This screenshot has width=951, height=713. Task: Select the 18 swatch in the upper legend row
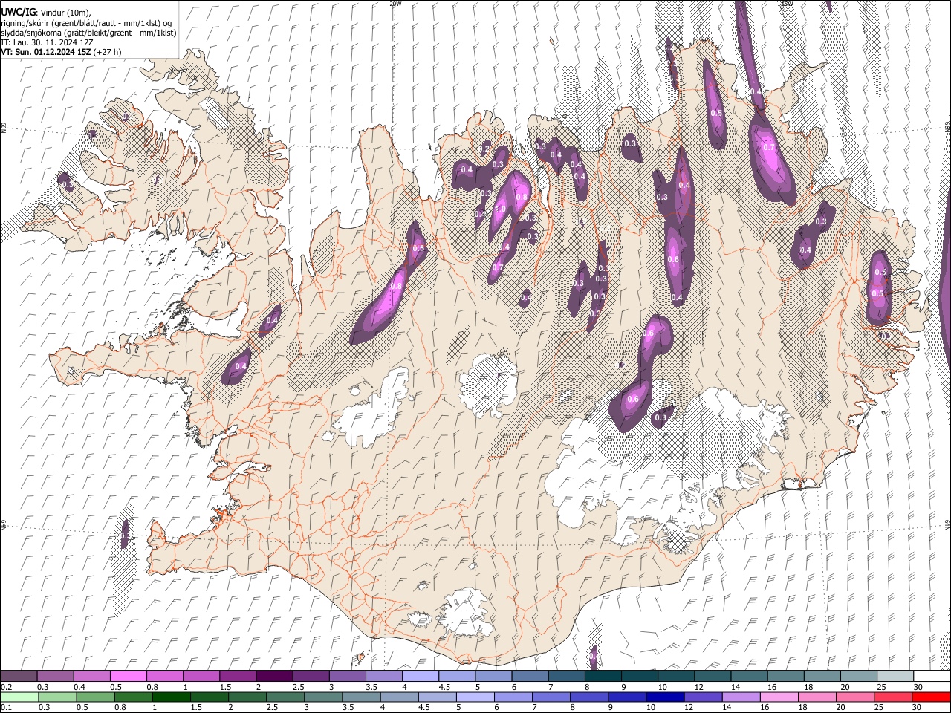point(822,677)
